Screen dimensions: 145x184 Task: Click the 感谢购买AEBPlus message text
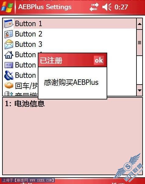click(71, 82)
